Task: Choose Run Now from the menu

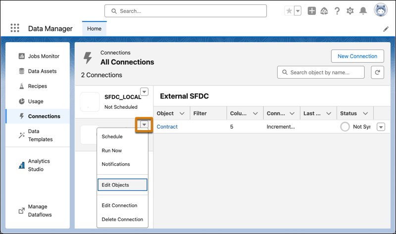Action: click(x=122, y=150)
